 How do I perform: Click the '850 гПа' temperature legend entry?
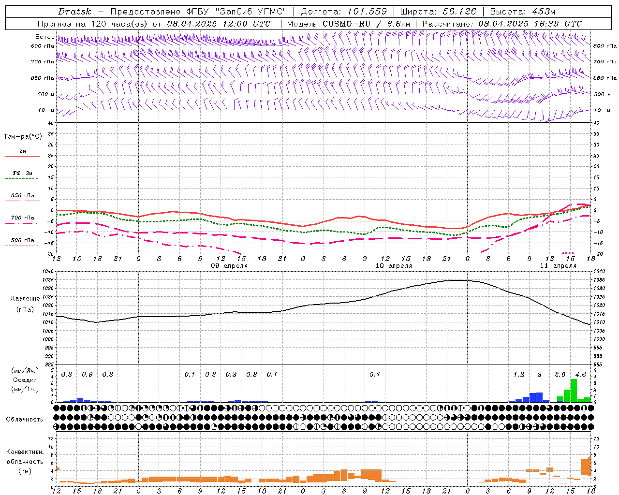point(22,196)
